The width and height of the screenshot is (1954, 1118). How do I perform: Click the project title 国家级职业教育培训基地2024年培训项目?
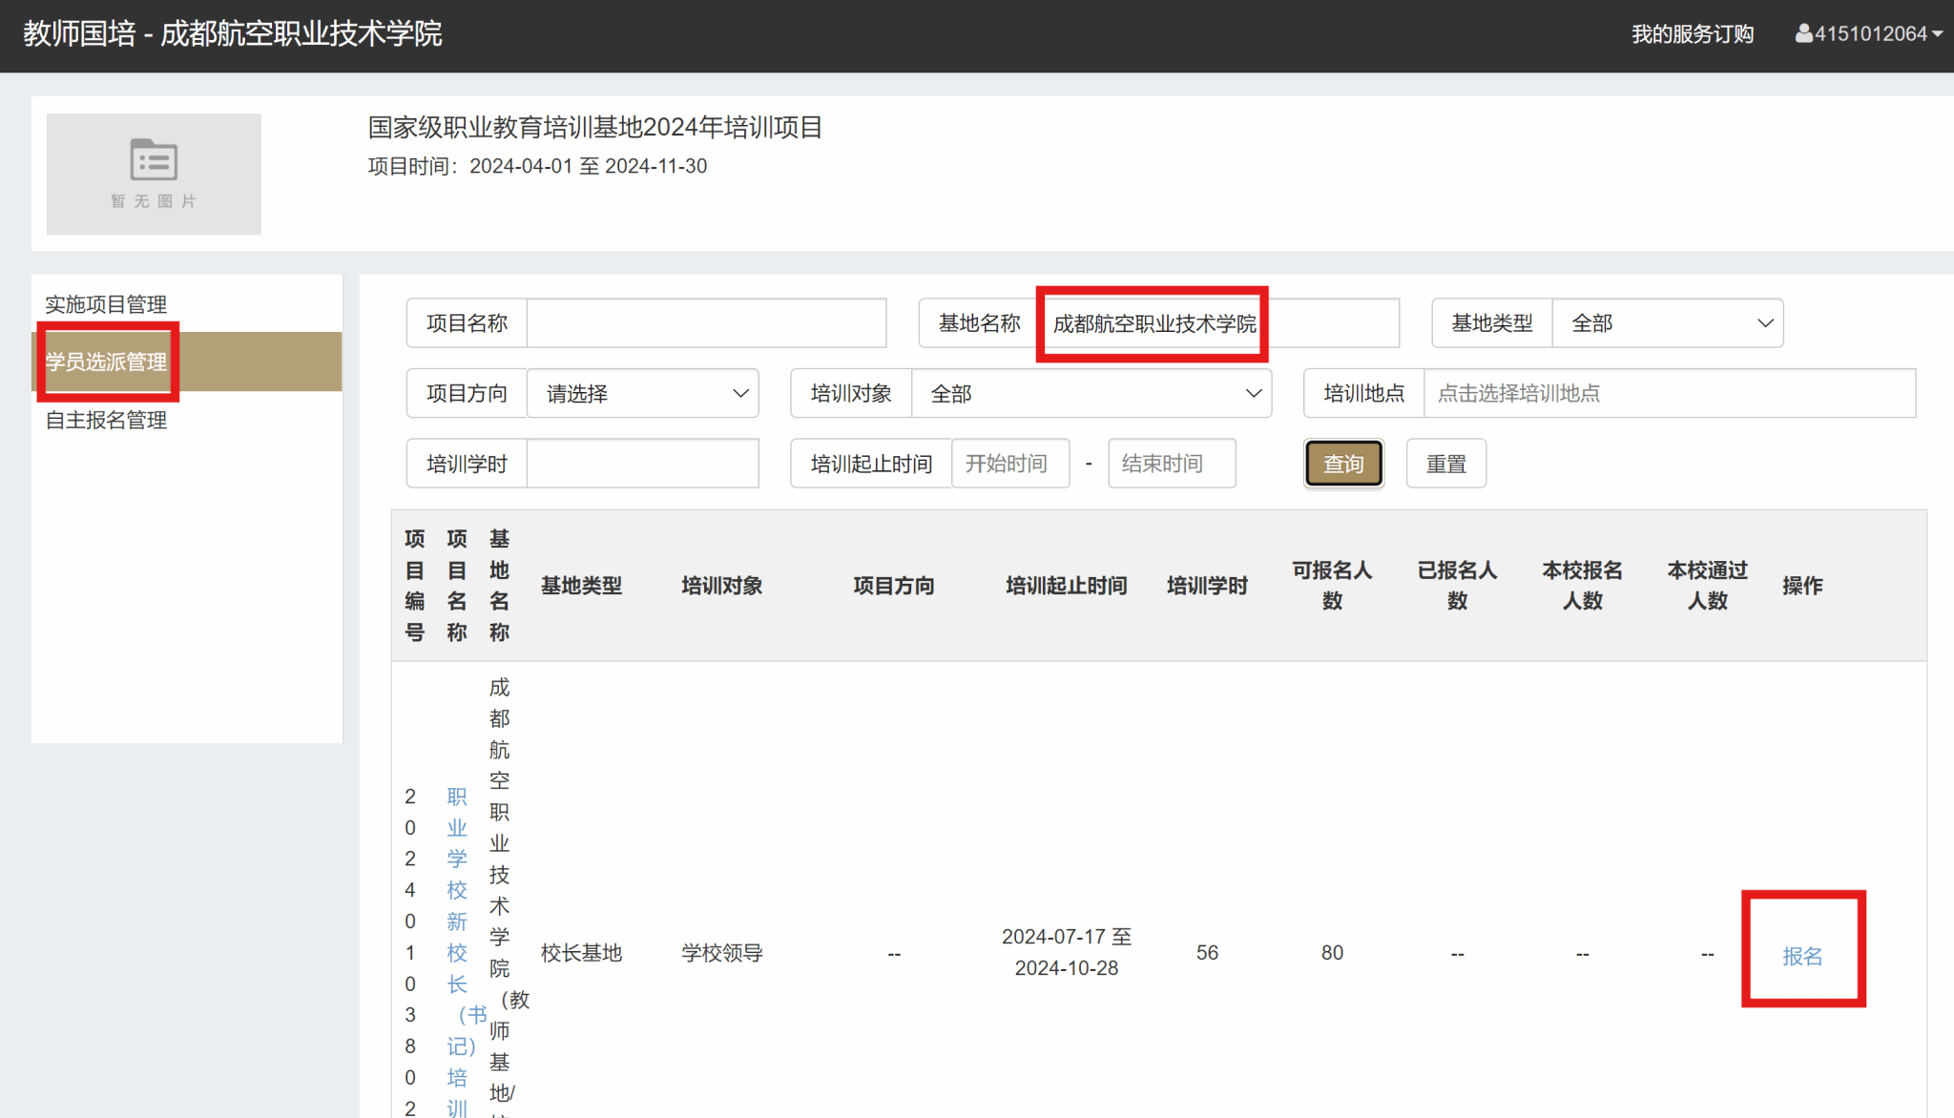[x=595, y=127]
